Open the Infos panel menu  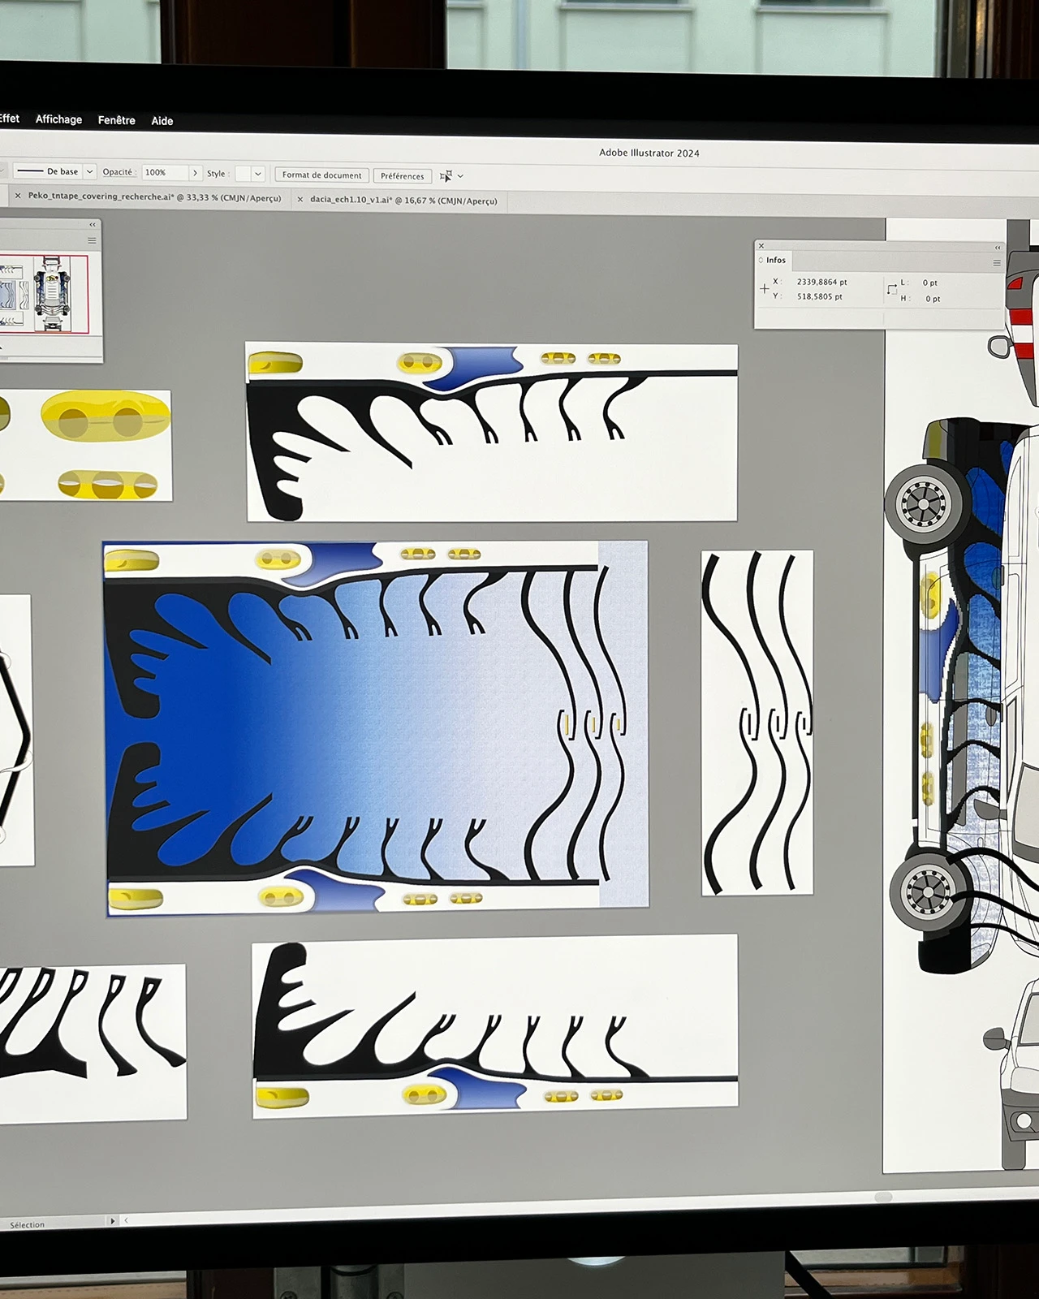coord(997,263)
